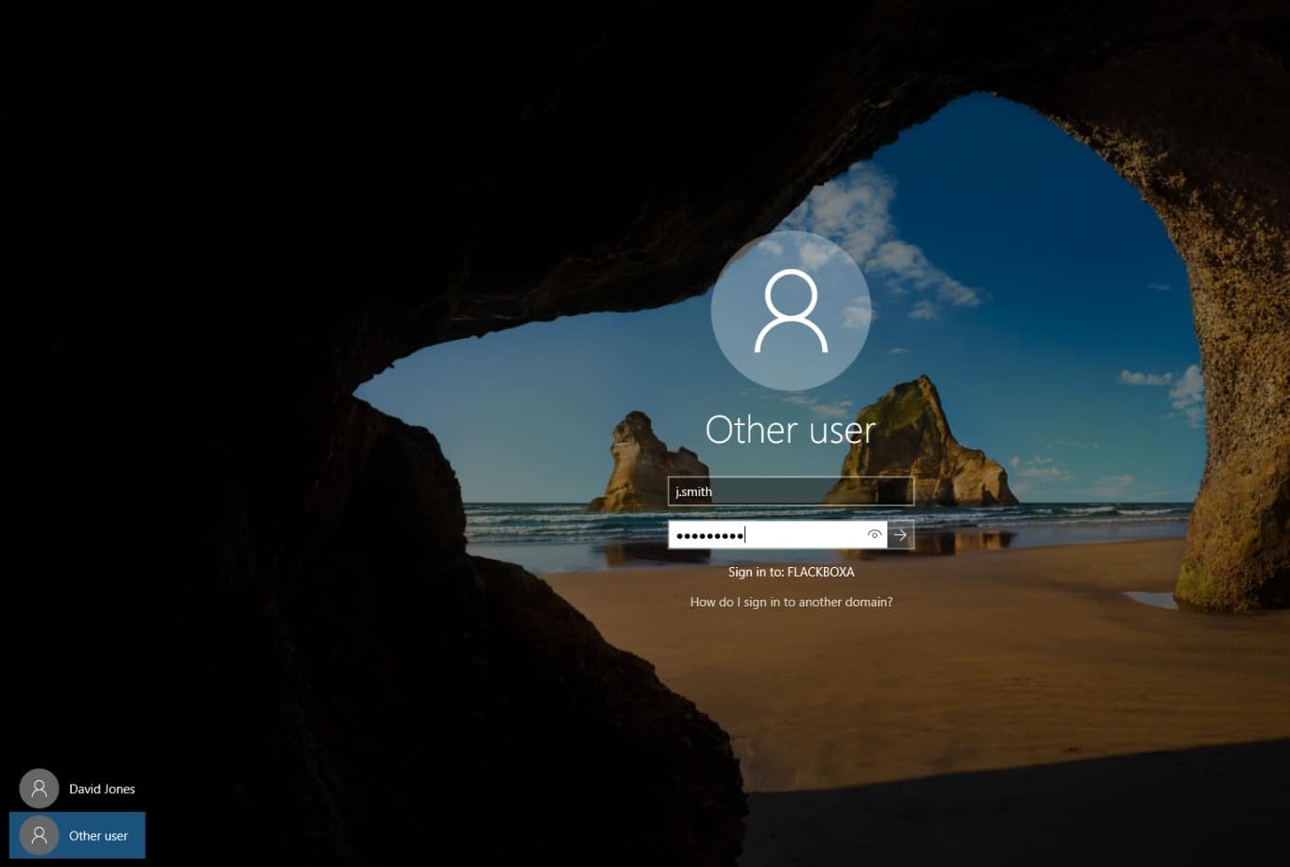Click the "Sign in to: FLACKBOXA" text
Image resolution: width=1290 pixels, height=867 pixels.
(791, 572)
